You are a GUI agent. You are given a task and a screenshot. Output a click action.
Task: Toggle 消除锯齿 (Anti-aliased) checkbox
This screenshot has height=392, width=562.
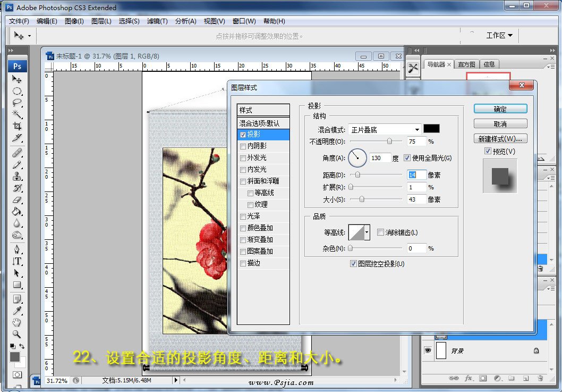click(381, 232)
